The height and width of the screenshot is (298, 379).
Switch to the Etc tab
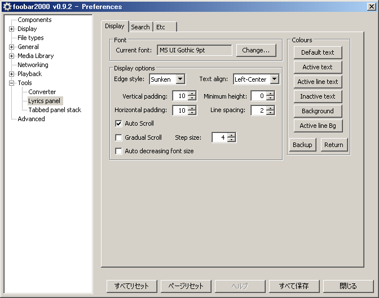click(161, 27)
